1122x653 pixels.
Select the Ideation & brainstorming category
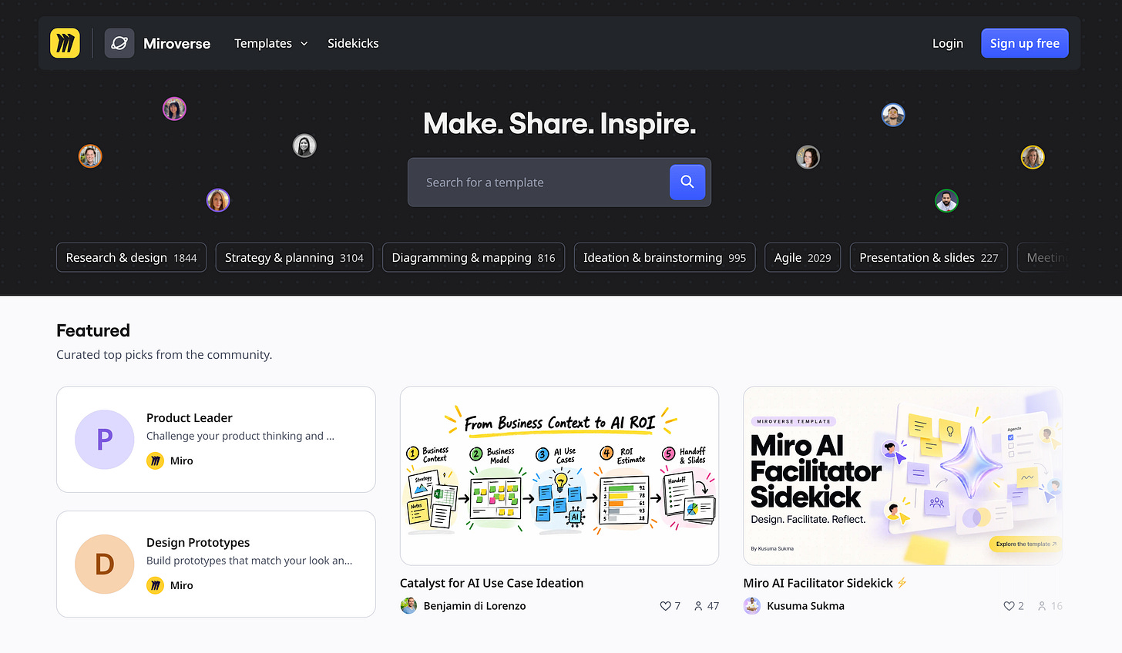point(665,257)
